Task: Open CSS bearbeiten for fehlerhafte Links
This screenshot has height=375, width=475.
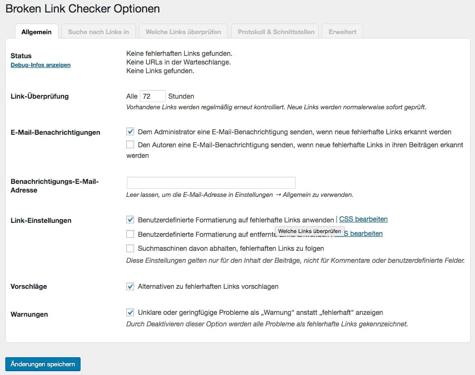Action: pos(363,219)
